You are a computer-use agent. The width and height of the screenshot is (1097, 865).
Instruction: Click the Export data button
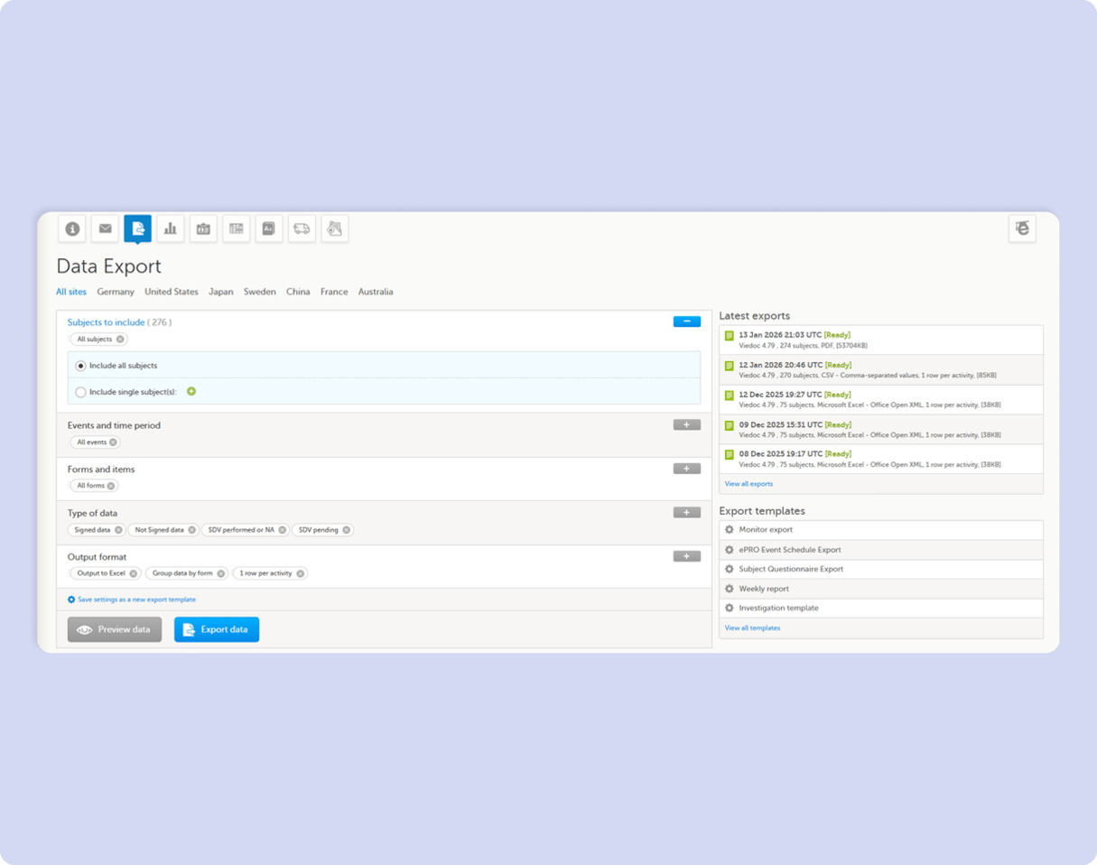pyautogui.click(x=216, y=629)
